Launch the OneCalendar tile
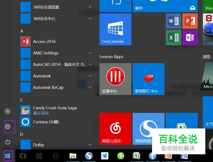213x162 pixels. [115, 29]
